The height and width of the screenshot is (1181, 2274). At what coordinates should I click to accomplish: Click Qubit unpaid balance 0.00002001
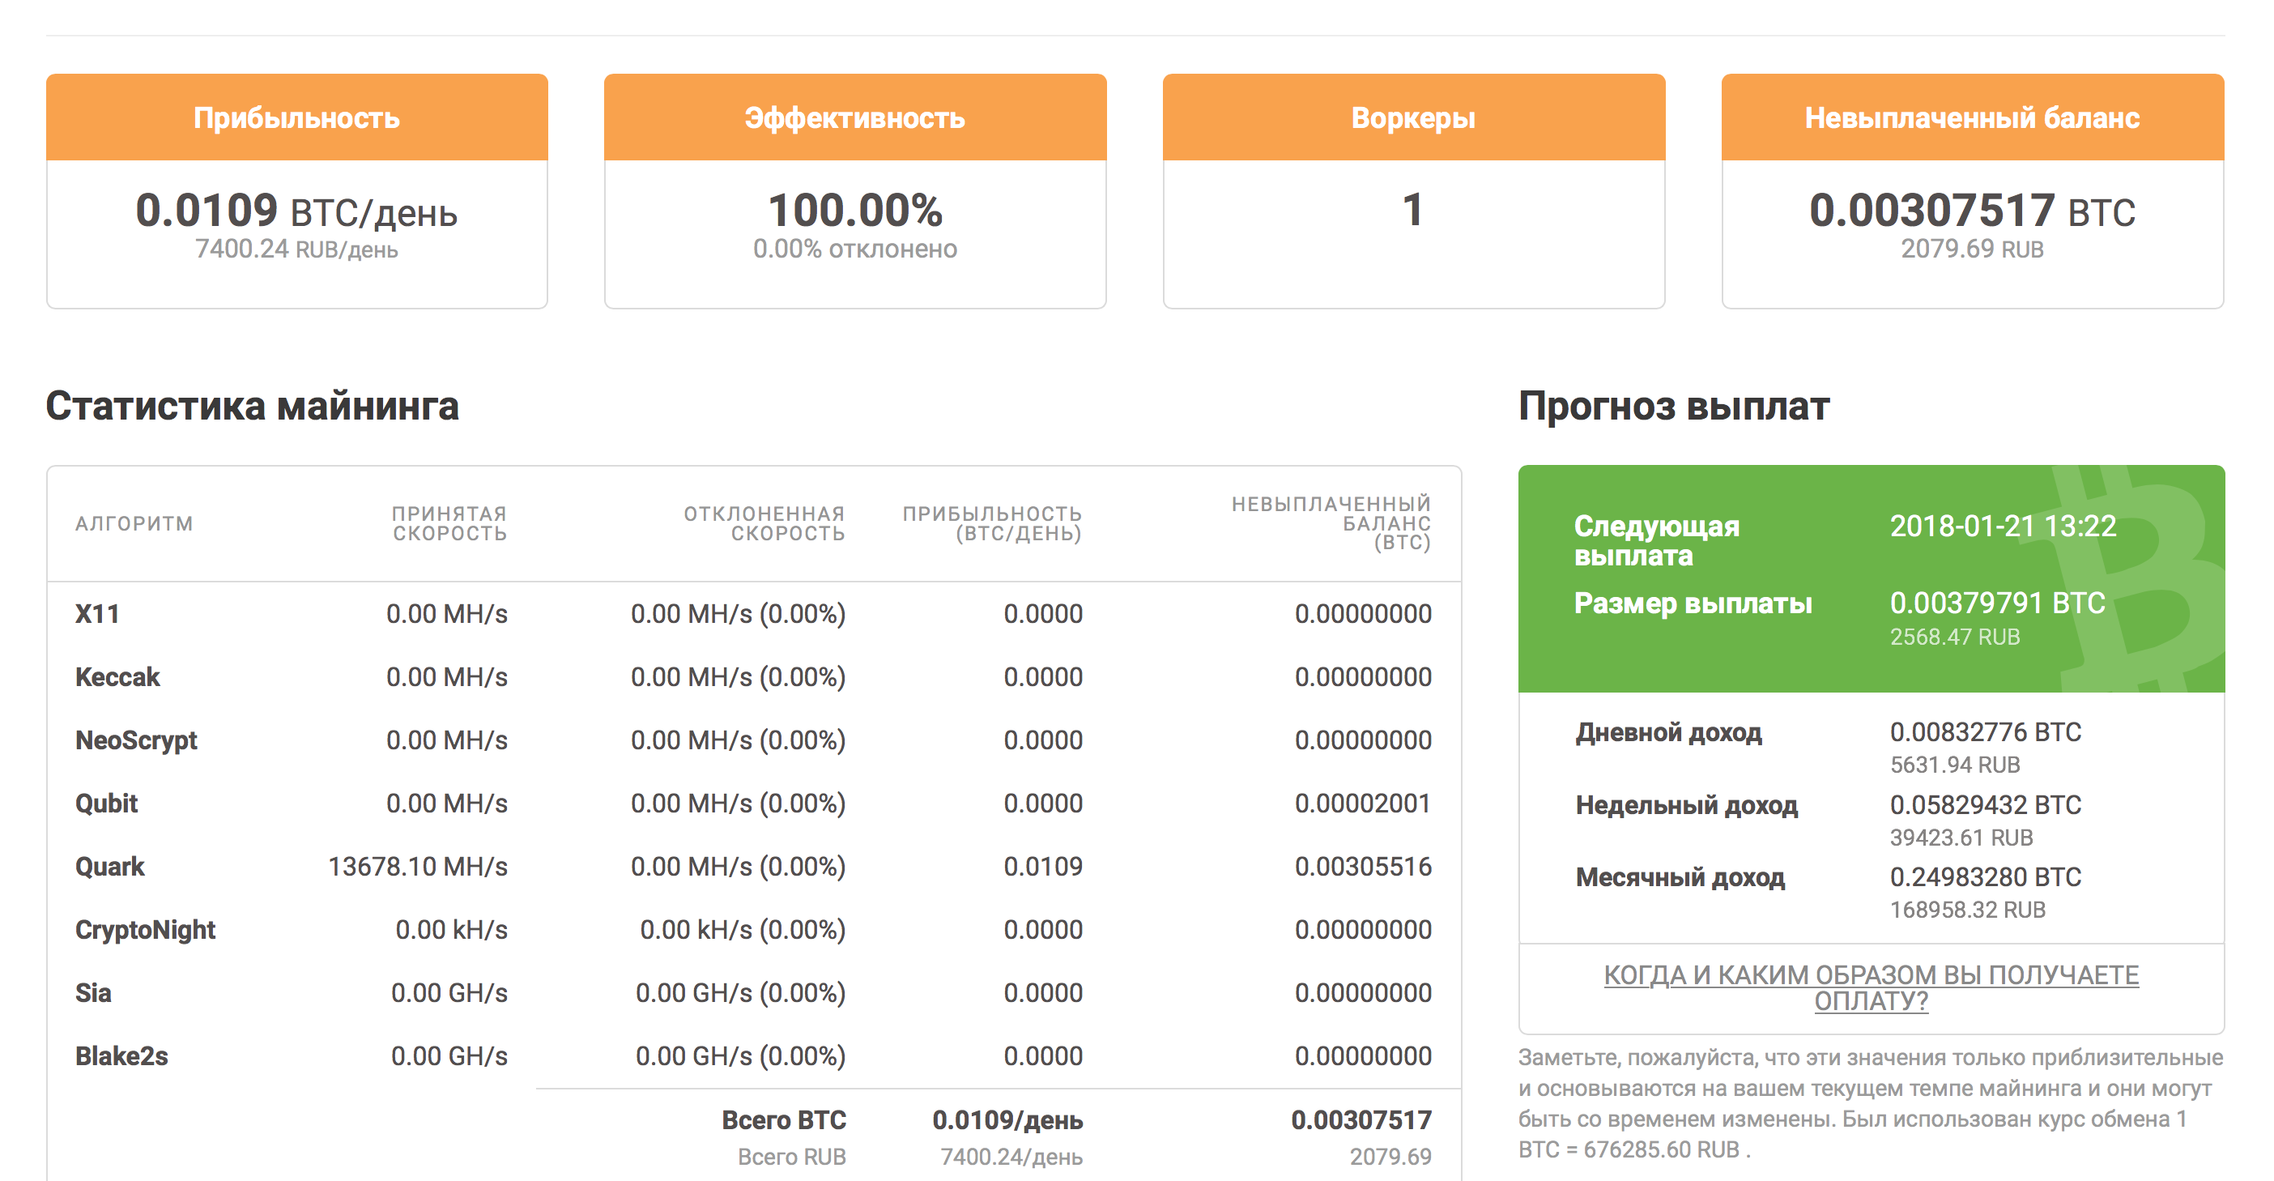[x=1363, y=804]
